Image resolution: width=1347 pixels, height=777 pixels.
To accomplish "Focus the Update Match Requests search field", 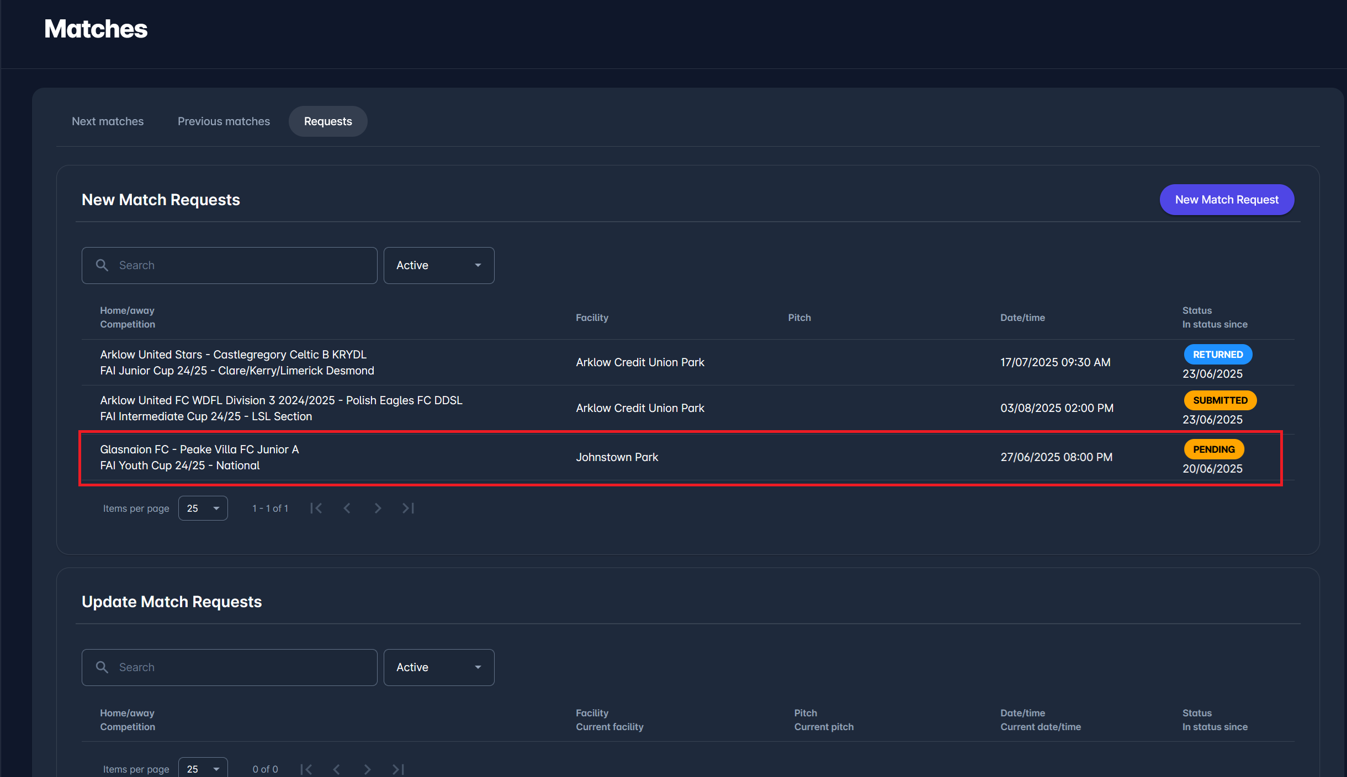I will (237, 667).
